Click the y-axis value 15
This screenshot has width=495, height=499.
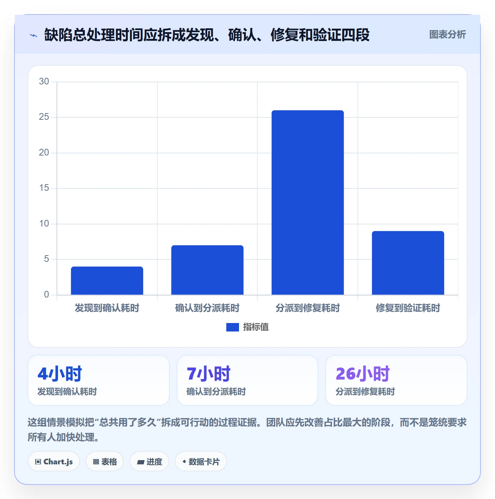[x=44, y=188]
